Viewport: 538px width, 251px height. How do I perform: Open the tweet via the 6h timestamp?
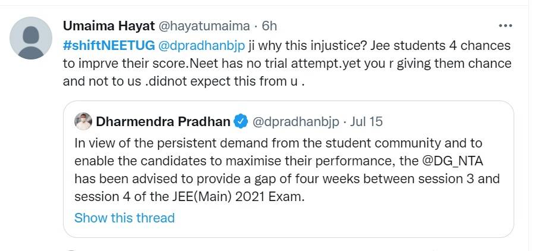point(269,26)
